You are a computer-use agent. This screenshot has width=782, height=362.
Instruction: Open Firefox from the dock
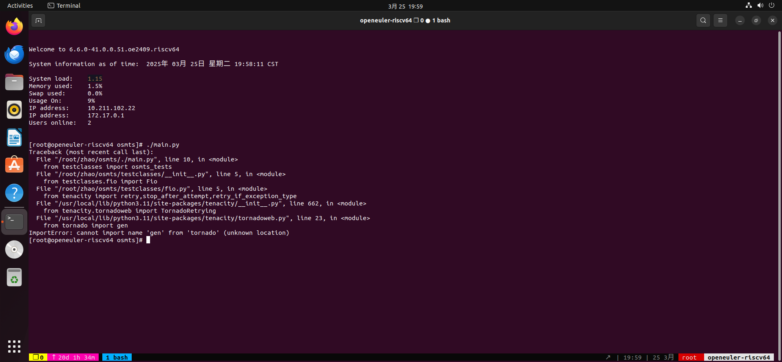[14, 26]
